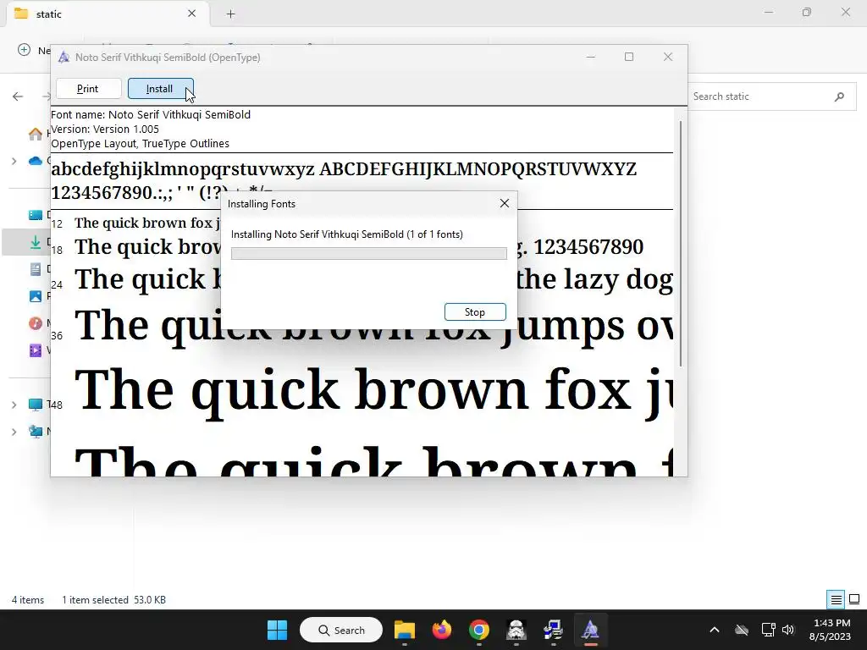Click the Install button in font viewer
The height and width of the screenshot is (650, 867).
[x=160, y=88]
